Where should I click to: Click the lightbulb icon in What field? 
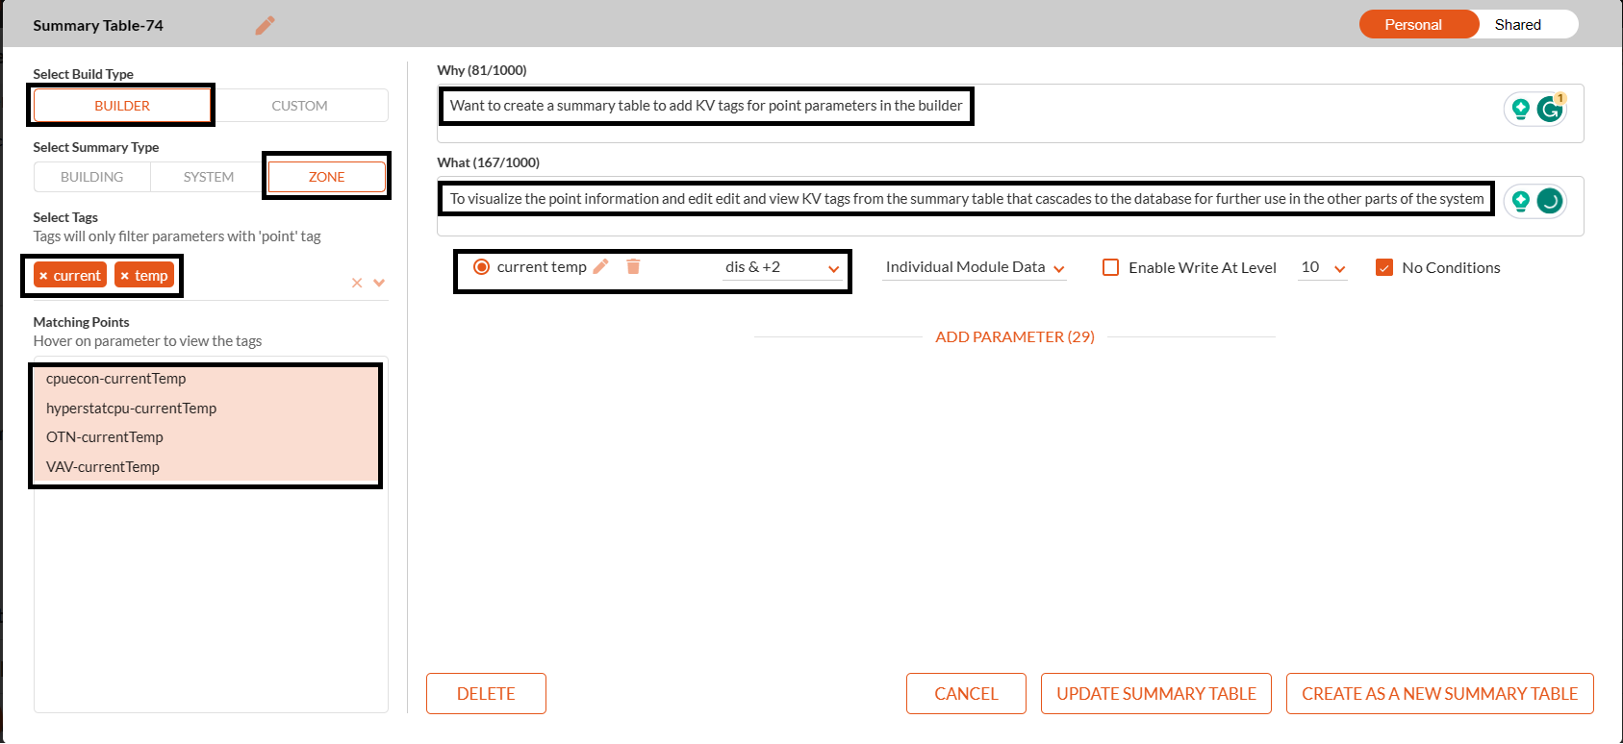(1521, 201)
